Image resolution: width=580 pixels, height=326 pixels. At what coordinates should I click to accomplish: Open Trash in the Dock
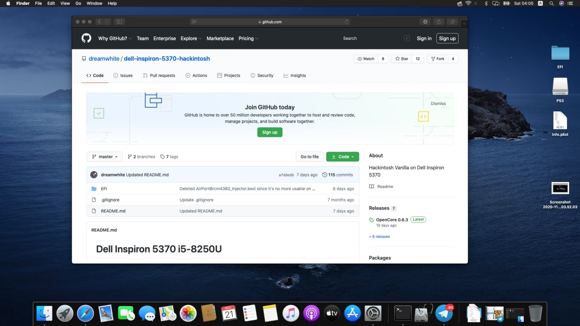tap(536, 313)
